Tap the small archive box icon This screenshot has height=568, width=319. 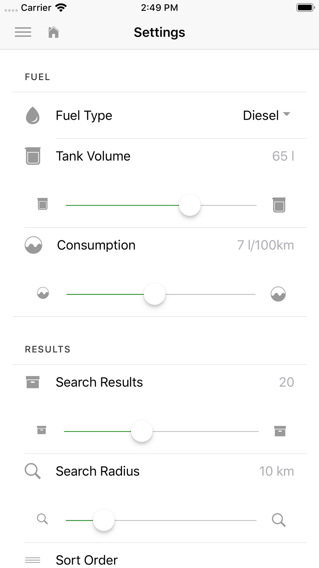click(41, 430)
